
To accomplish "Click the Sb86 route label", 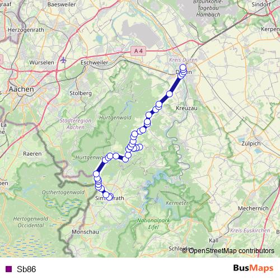I will coord(26,269).
